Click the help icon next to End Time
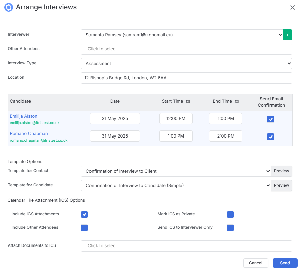This screenshot has width=299, height=273. point(237,102)
